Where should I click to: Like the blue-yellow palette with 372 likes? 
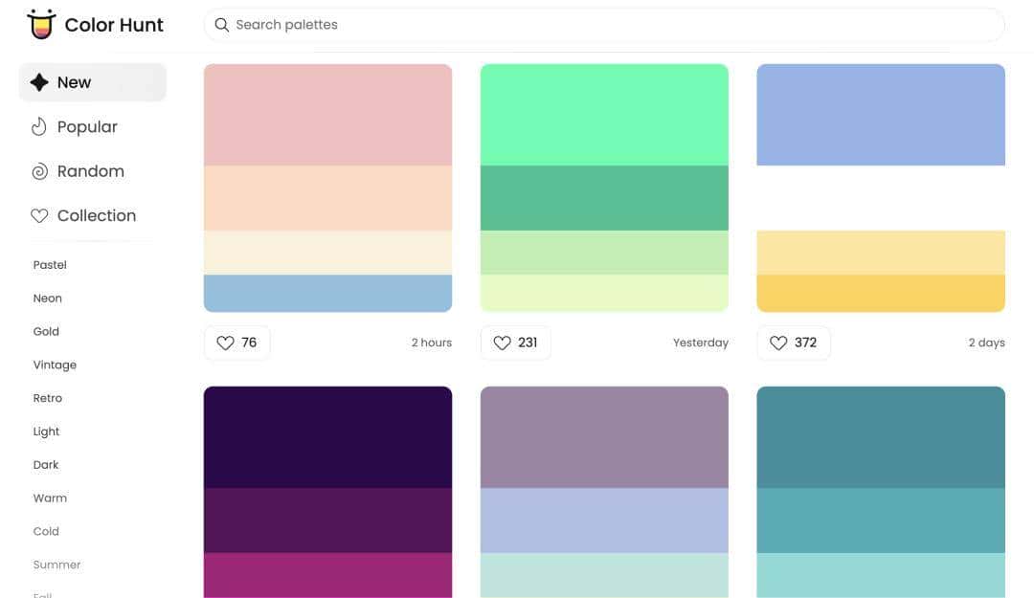793,343
